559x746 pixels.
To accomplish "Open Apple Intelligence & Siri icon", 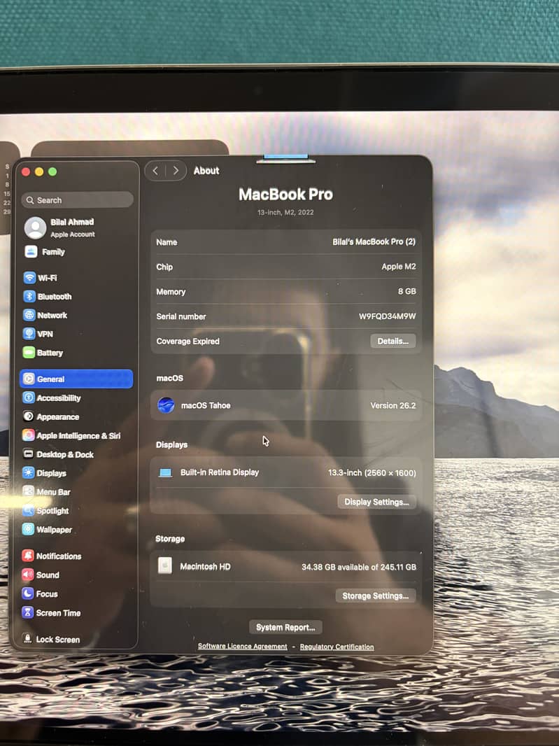I will pos(29,435).
